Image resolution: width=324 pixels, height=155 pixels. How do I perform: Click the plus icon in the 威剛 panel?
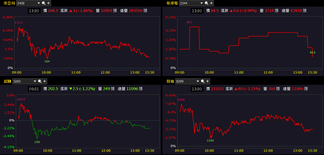point(45,81)
